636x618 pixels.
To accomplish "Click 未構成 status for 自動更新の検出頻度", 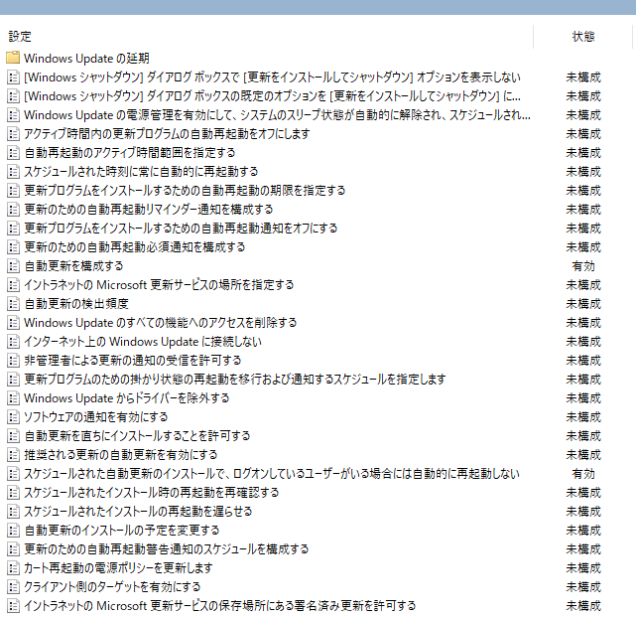I will coord(583,304).
